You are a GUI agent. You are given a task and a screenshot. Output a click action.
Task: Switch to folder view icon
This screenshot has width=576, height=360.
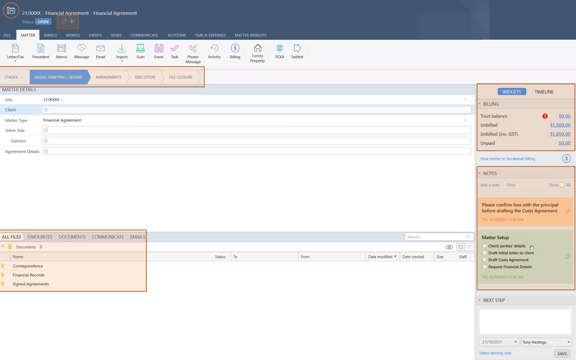pyautogui.click(x=460, y=247)
